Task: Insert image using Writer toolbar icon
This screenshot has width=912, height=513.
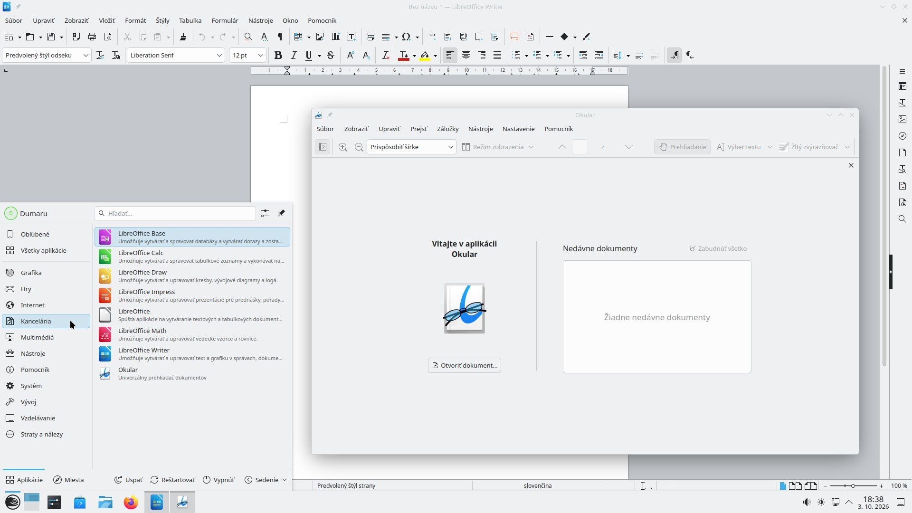Action: (320, 37)
